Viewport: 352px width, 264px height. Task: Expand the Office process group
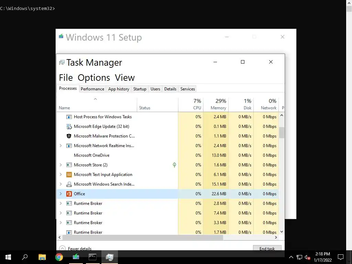60,194
